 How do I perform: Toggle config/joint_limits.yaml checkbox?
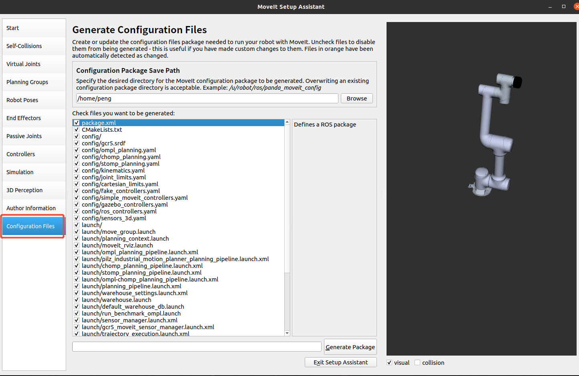(x=77, y=177)
